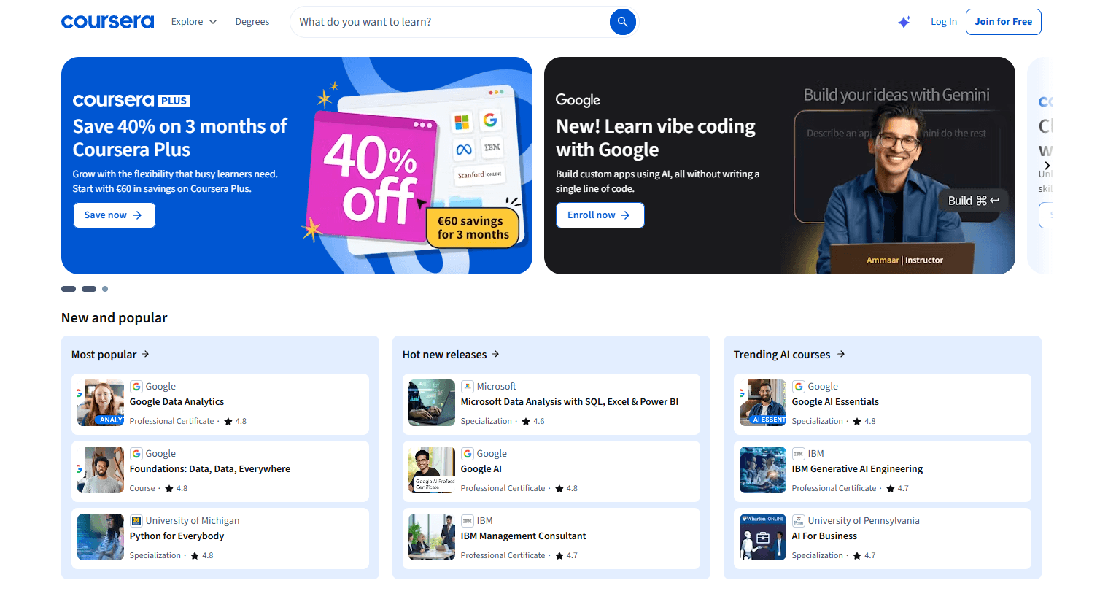Select second carousel indicator dash
Viewport: 1108px width, 591px height.
(x=89, y=289)
